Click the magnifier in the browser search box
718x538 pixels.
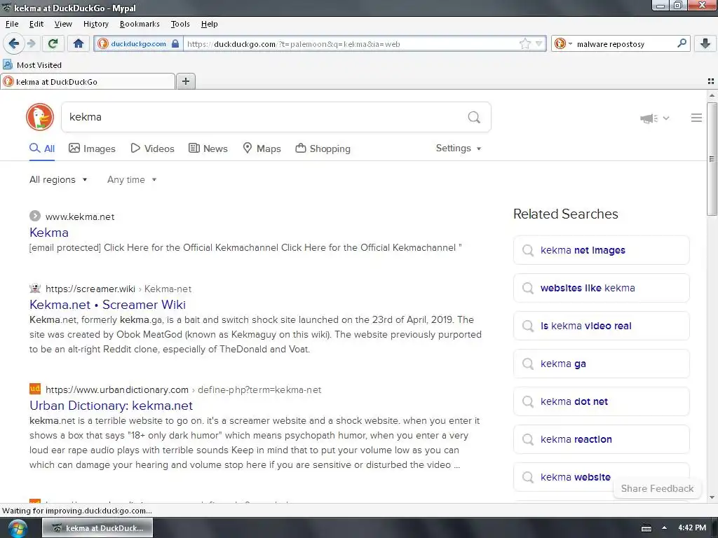tap(682, 43)
